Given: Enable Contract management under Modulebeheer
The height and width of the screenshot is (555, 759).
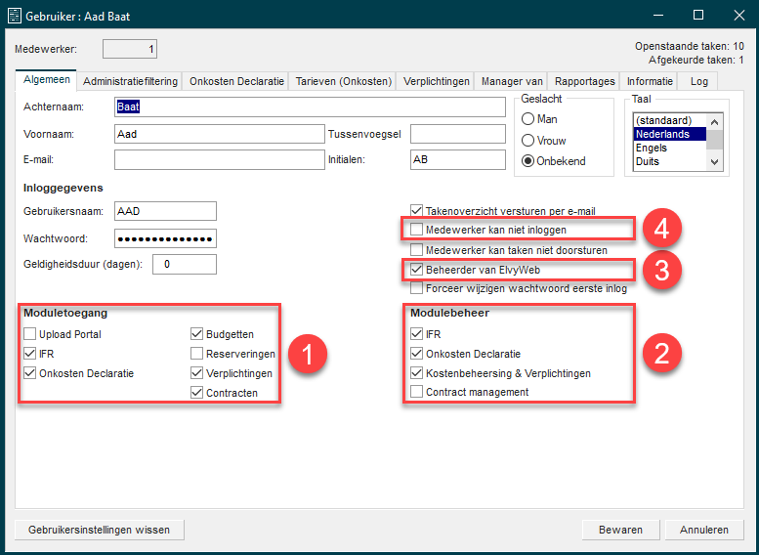Looking at the screenshot, I should click(418, 392).
